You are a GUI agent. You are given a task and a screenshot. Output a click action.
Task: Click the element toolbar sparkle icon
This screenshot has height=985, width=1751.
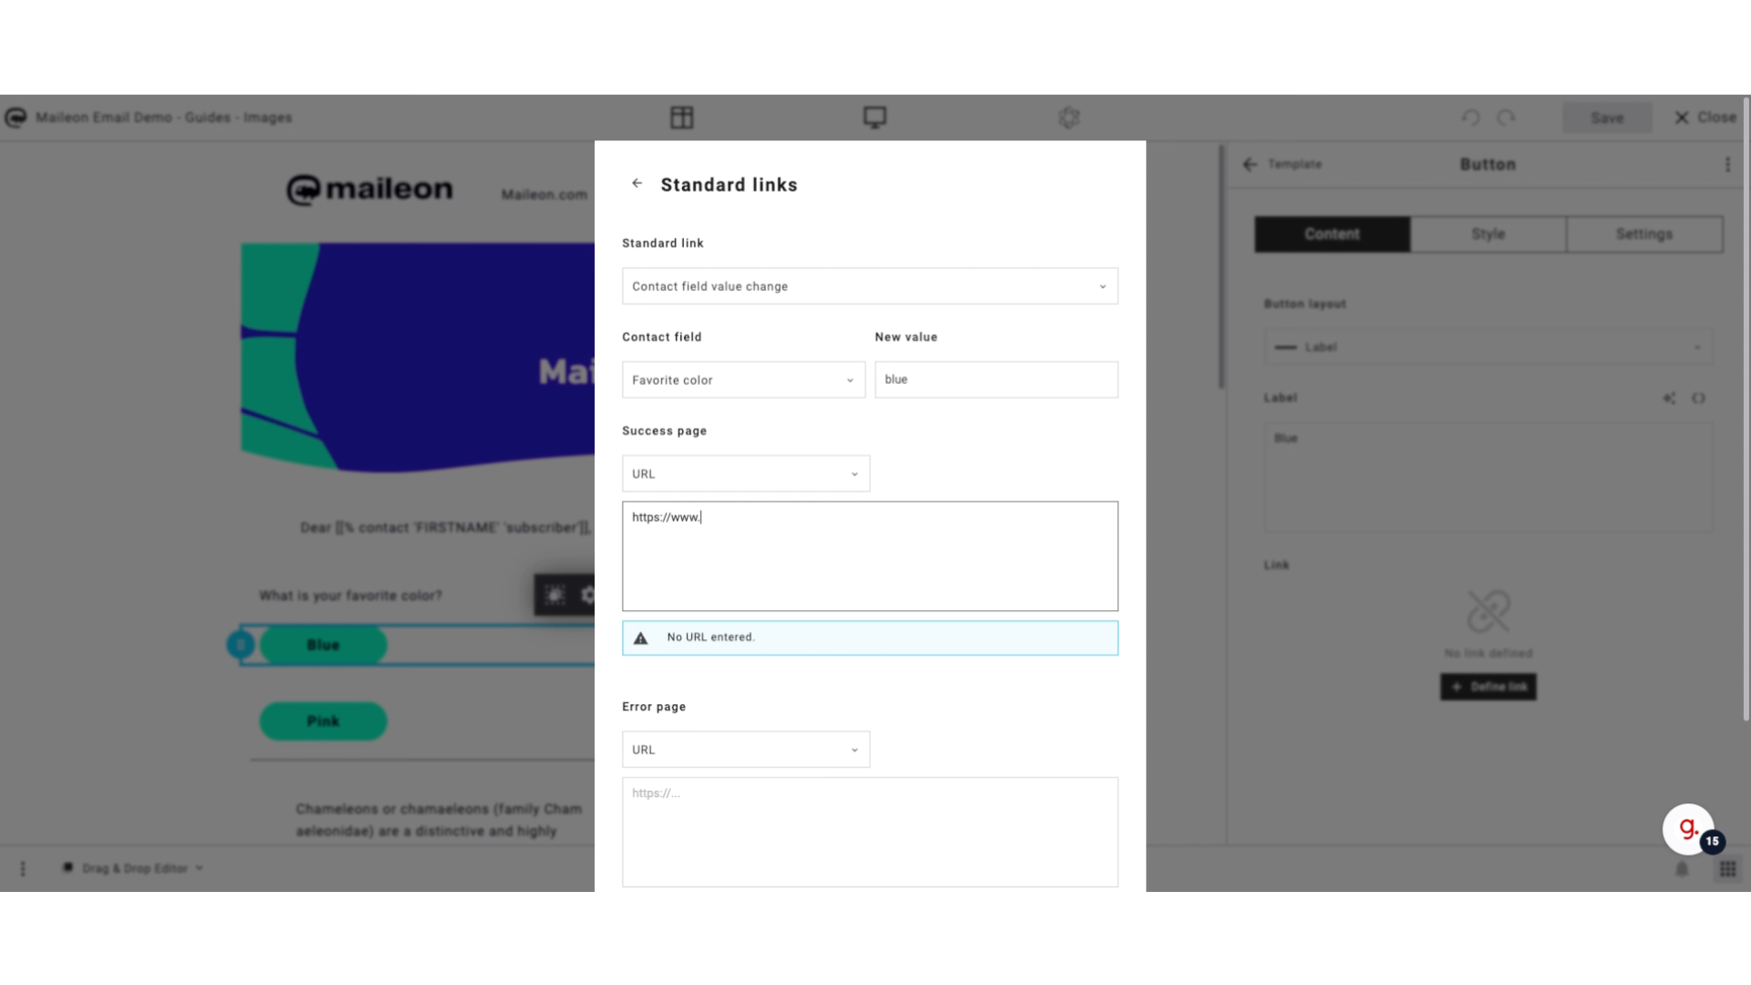coord(554,596)
